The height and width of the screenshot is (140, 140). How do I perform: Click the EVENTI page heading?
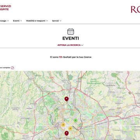[x=71, y=38]
